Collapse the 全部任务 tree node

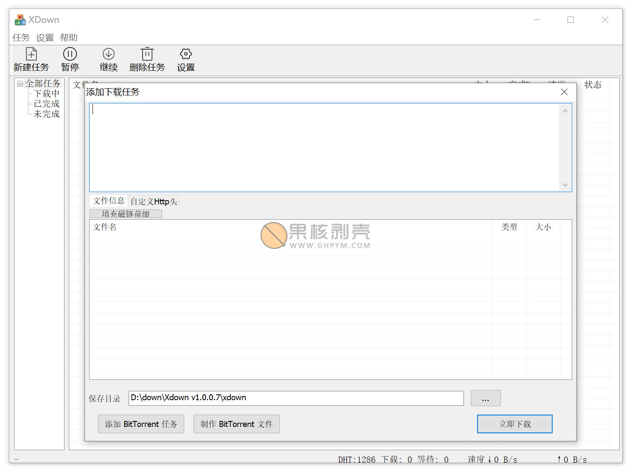[x=20, y=84]
